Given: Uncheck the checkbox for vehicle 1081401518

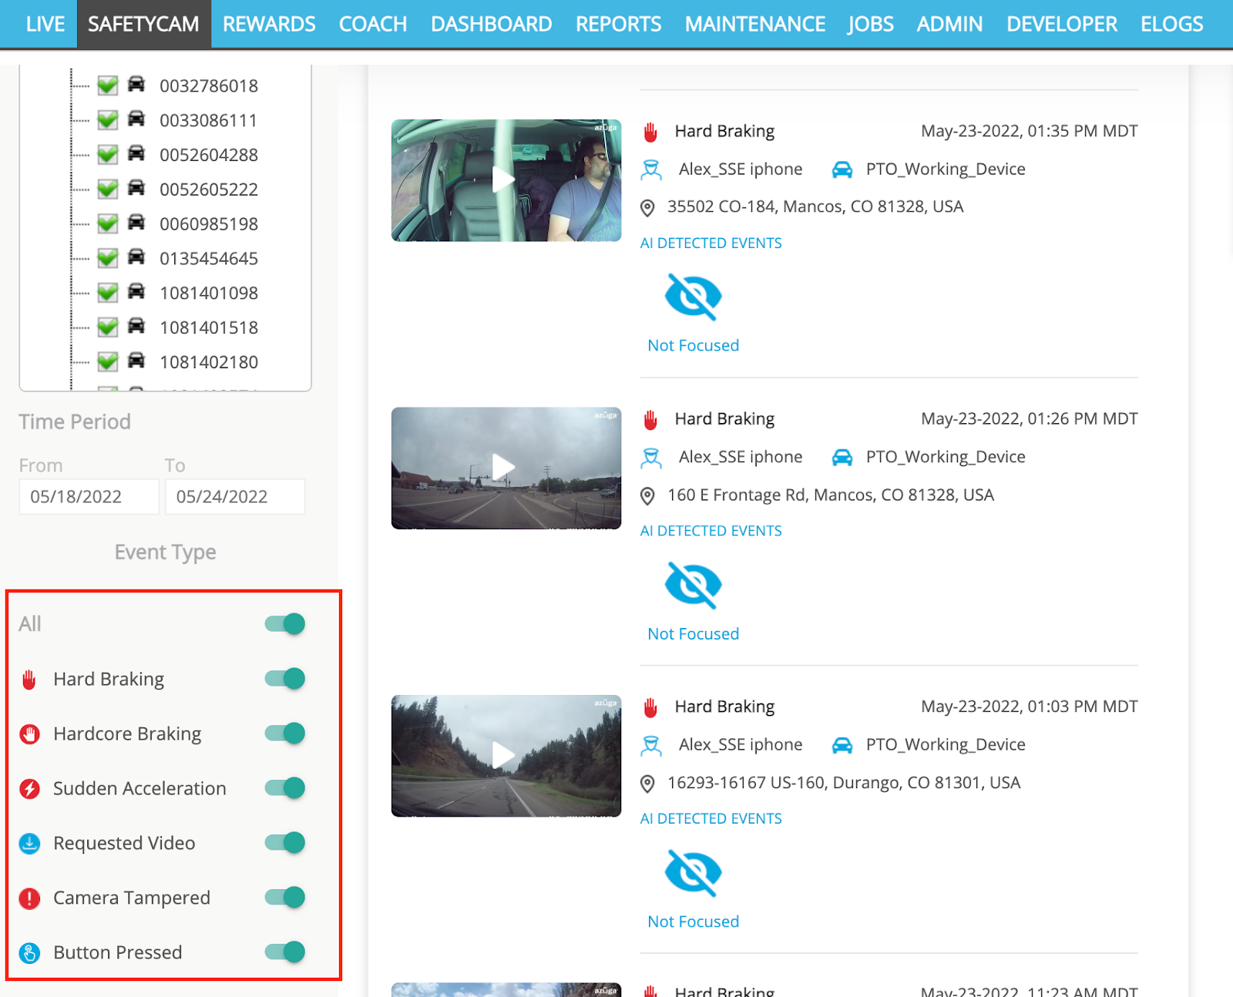Looking at the screenshot, I should 108,327.
